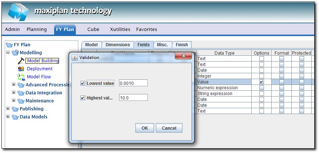
Task: Uncheck the Highest value checkbox
Action: [x=83, y=98]
